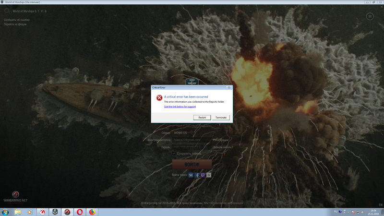The image size is (384, 216).
Task: Click the settings gear icon beside the version text
Action: 7,11
